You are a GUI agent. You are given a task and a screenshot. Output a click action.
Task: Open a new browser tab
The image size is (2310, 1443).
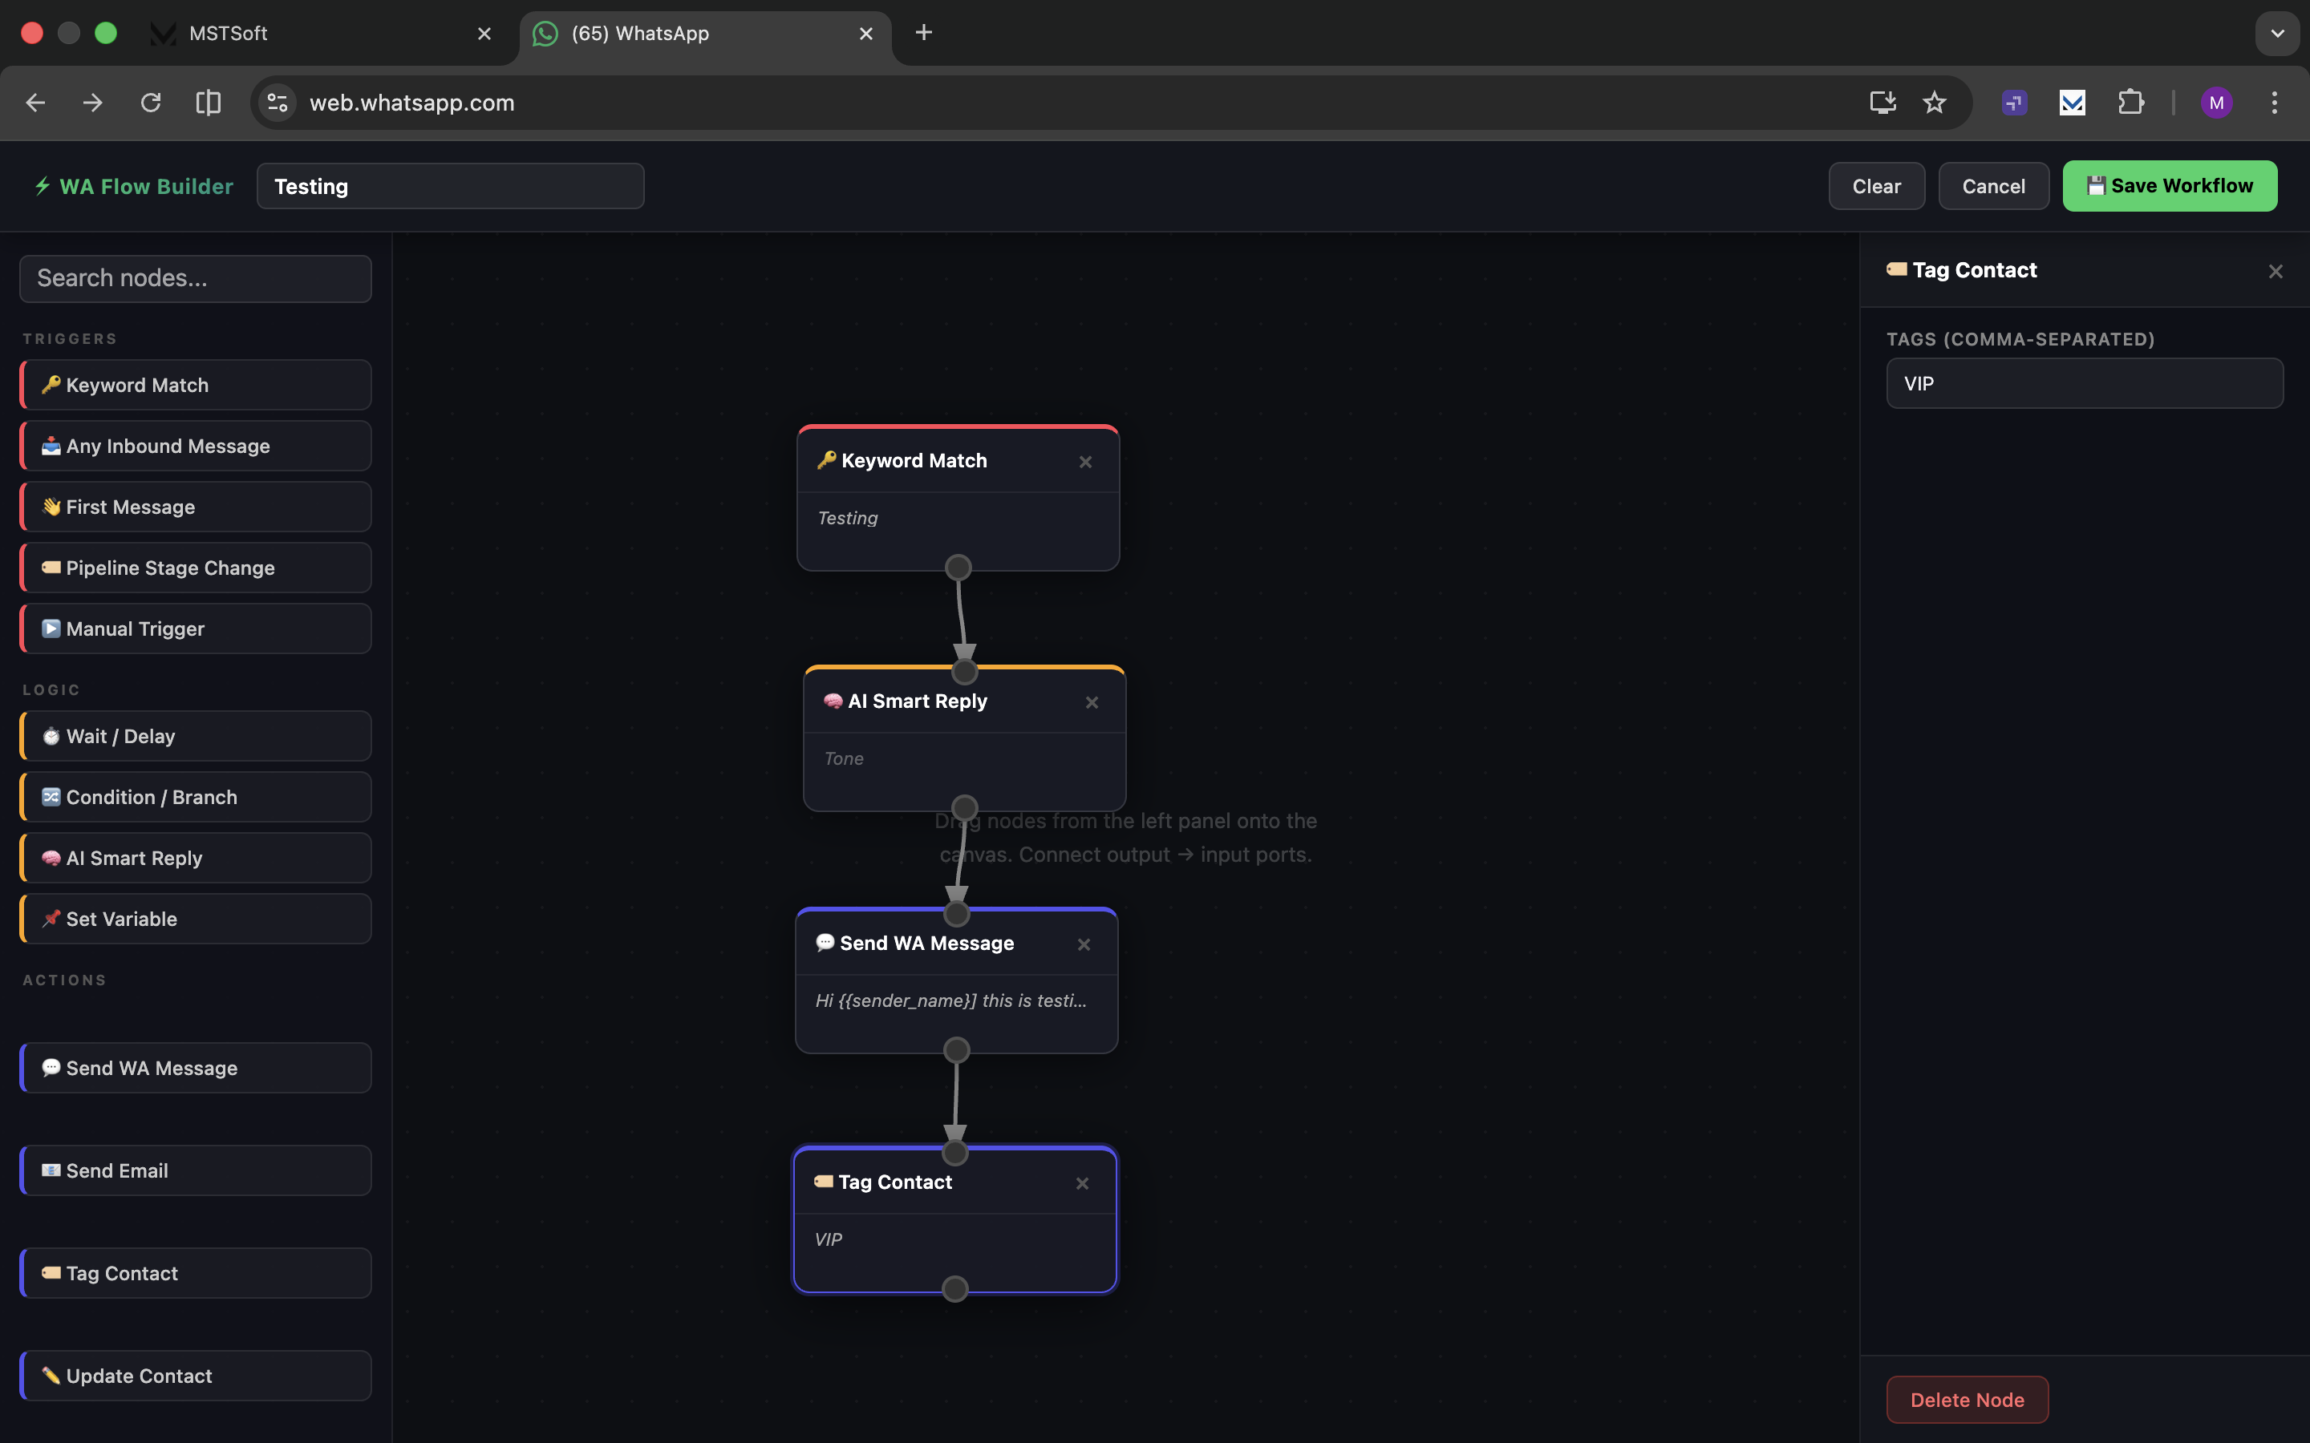coord(923,34)
